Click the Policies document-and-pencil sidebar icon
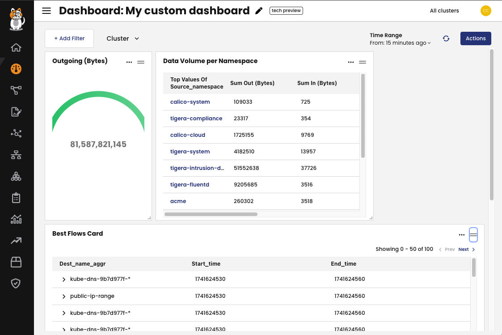Screen dimensions: 502x335 (x=16, y=111)
